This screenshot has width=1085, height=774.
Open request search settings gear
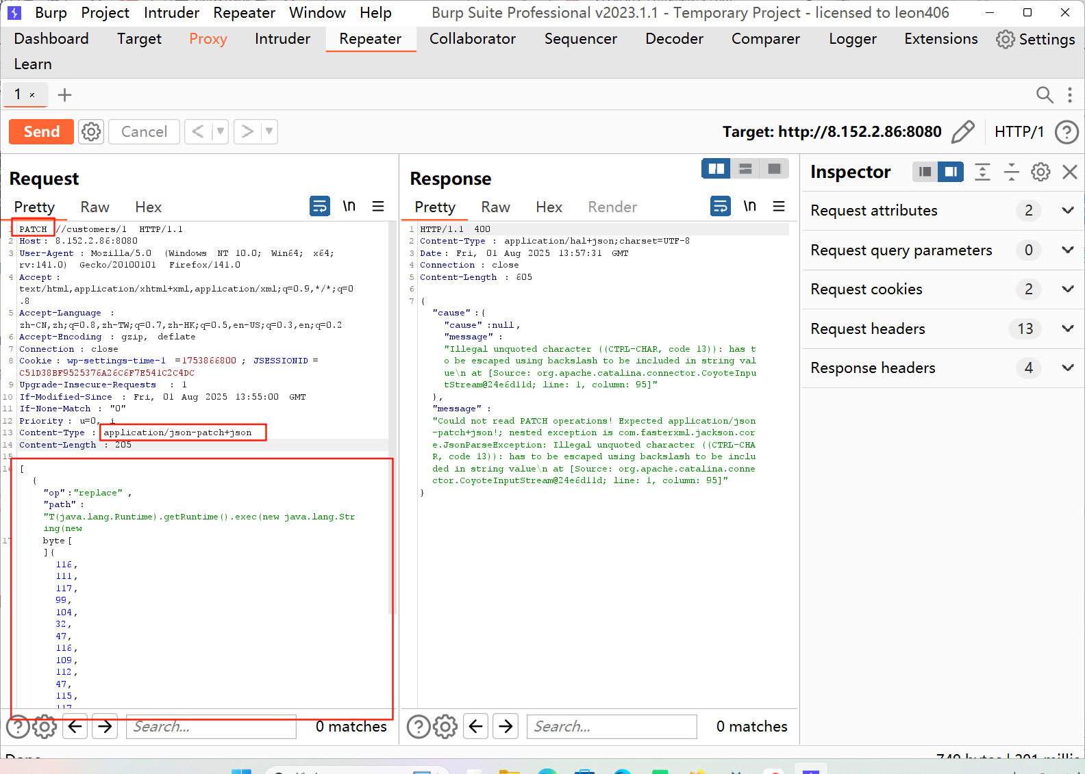45,727
